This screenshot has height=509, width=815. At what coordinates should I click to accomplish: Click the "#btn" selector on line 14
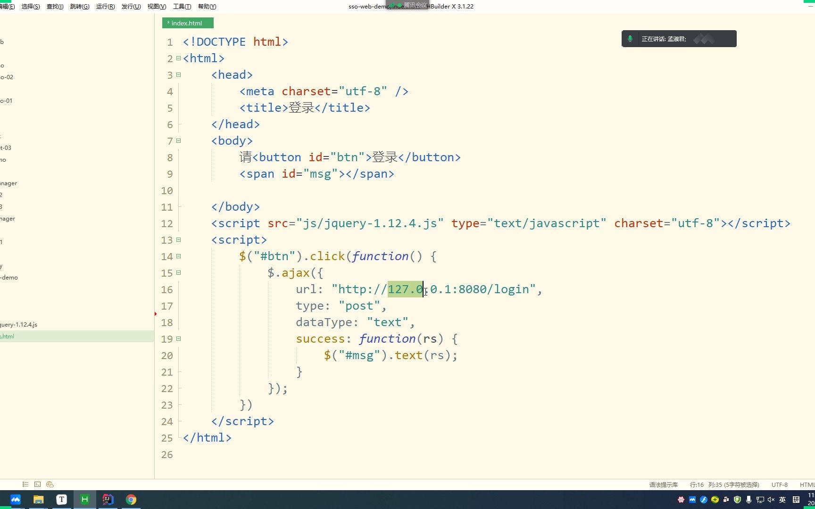(274, 256)
